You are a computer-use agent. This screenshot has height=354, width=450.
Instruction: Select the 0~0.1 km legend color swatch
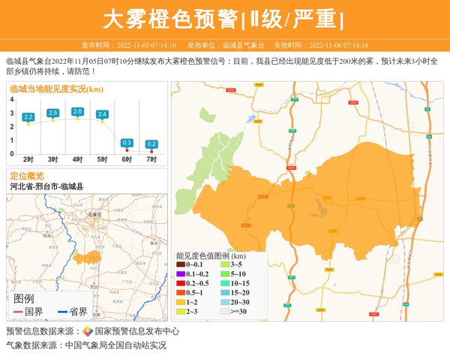pos(181,265)
